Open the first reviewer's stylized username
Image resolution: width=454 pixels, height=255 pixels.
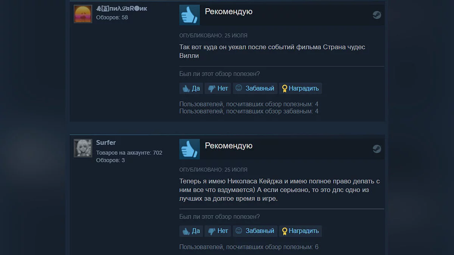122,9
